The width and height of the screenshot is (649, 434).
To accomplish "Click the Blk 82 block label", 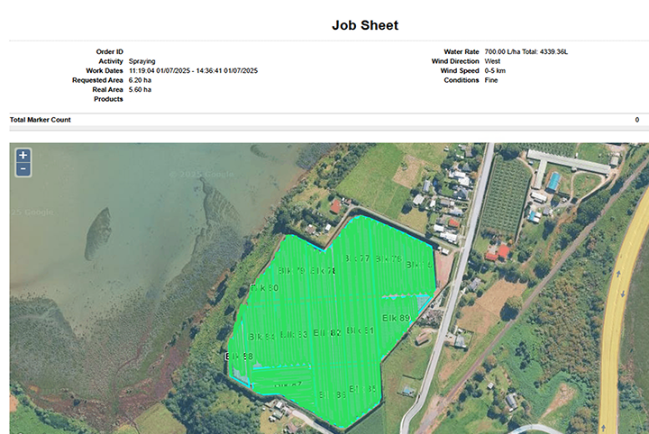I will pos(327,333).
